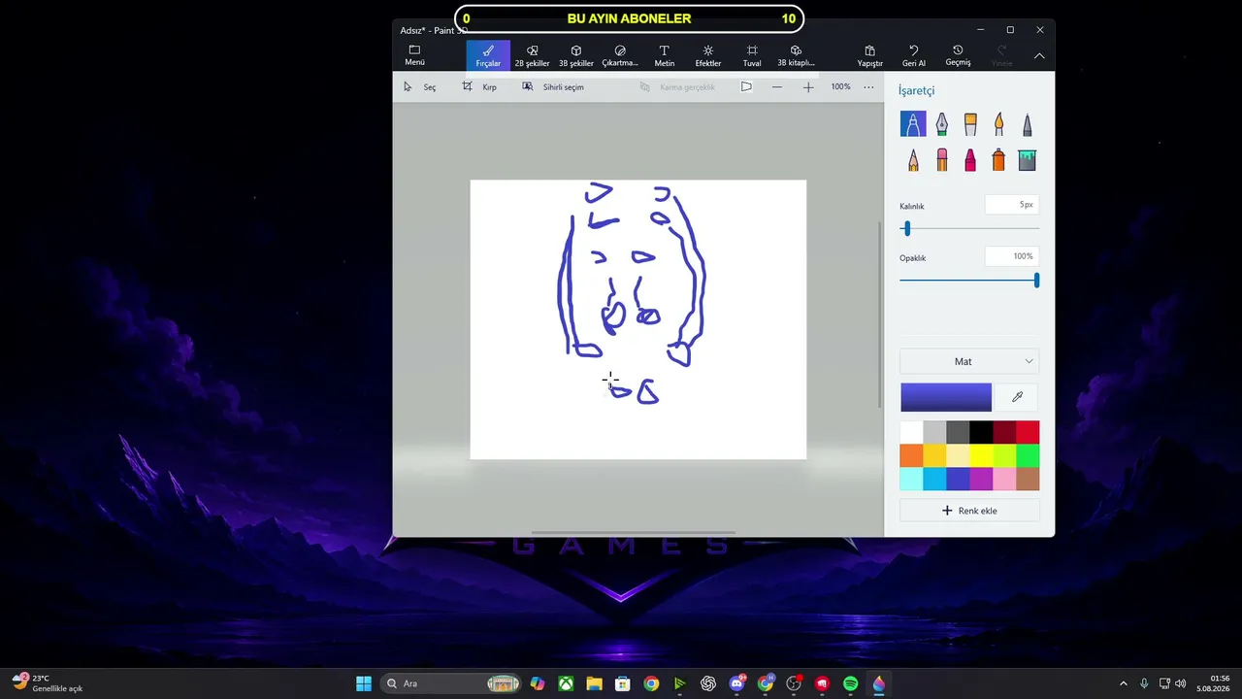Open File Explorer from the taskbar
This screenshot has width=1242, height=699.
[594, 683]
